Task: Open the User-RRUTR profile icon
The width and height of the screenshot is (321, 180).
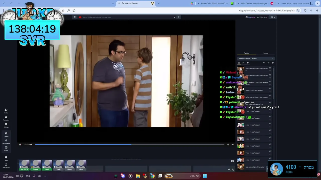Action: (x=6, y=165)
